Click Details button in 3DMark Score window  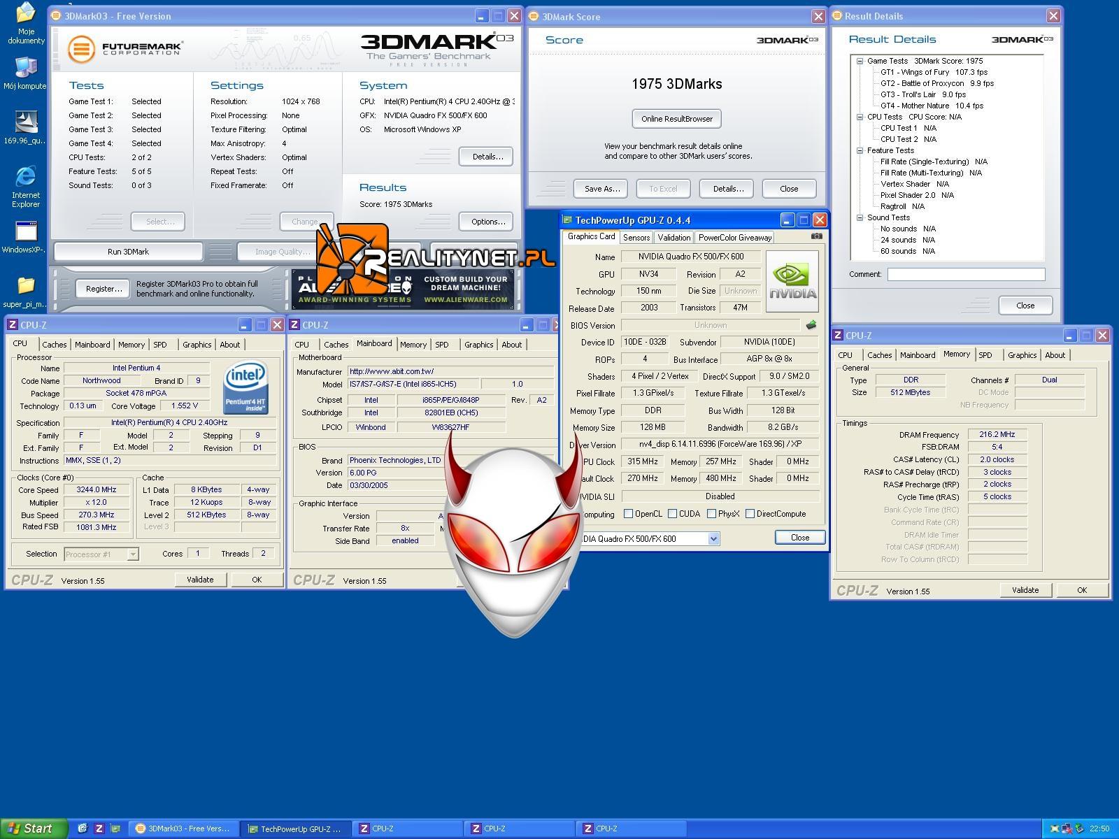click(728, 189)
